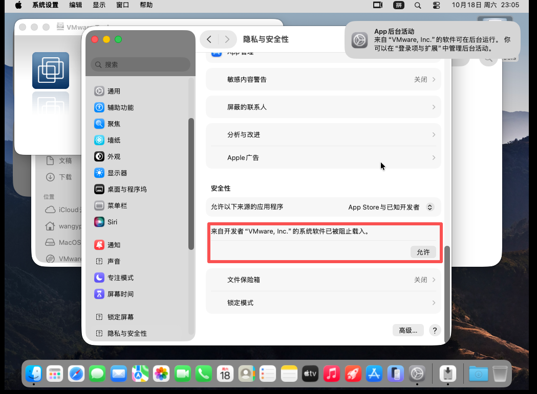Open 允许以下来源的应用程序 source dropdown
Image resolution: width=537 pixels, height=394 pixels.
pos(391,207)
